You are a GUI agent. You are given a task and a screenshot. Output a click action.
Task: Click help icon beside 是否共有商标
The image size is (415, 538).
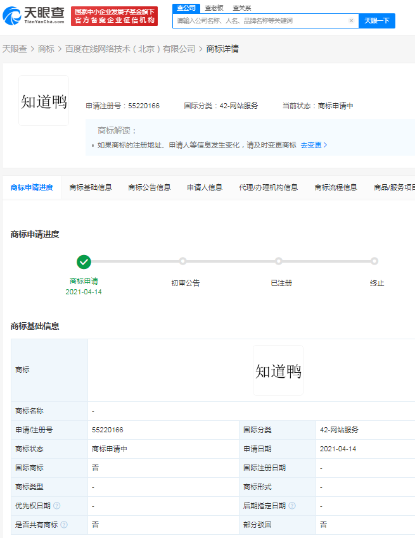click(64, 525)
